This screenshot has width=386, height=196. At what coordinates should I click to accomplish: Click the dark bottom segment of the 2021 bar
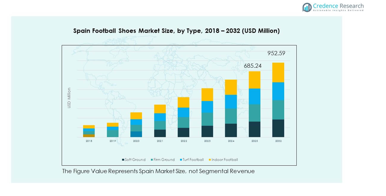click(x=160, y=133)
